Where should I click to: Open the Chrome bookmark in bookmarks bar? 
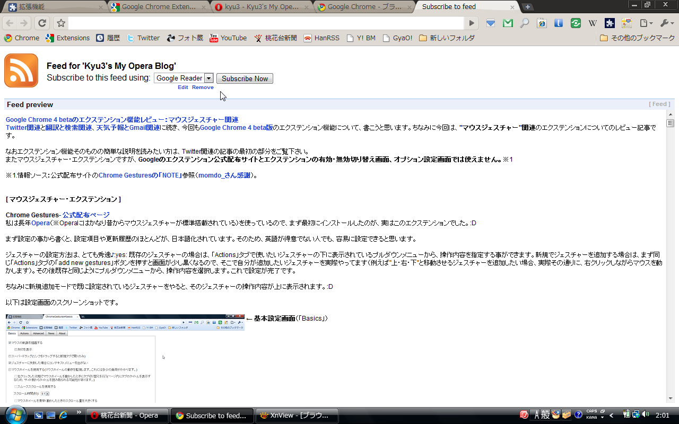[x=22, y=38]
